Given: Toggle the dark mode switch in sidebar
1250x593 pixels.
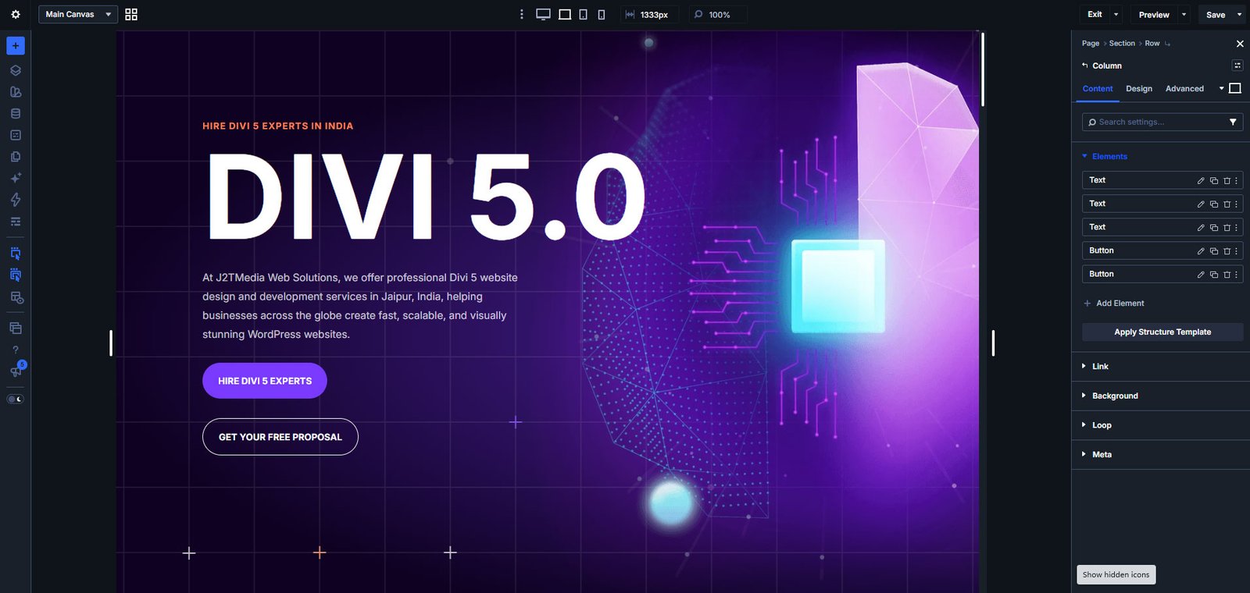Looking at the screenshot, I should 16,399.
